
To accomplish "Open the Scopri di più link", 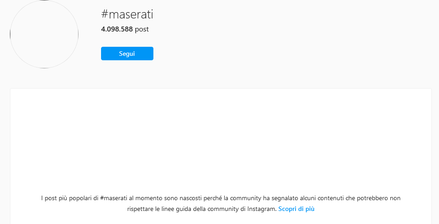I will pos(296,209).
